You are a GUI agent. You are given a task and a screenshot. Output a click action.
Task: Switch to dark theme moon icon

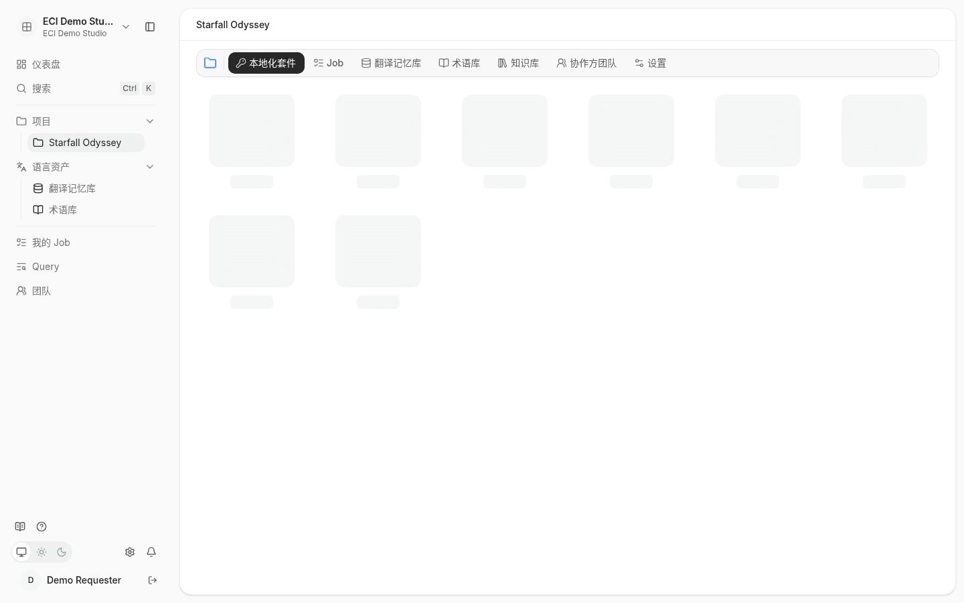[x=62, y=552]
